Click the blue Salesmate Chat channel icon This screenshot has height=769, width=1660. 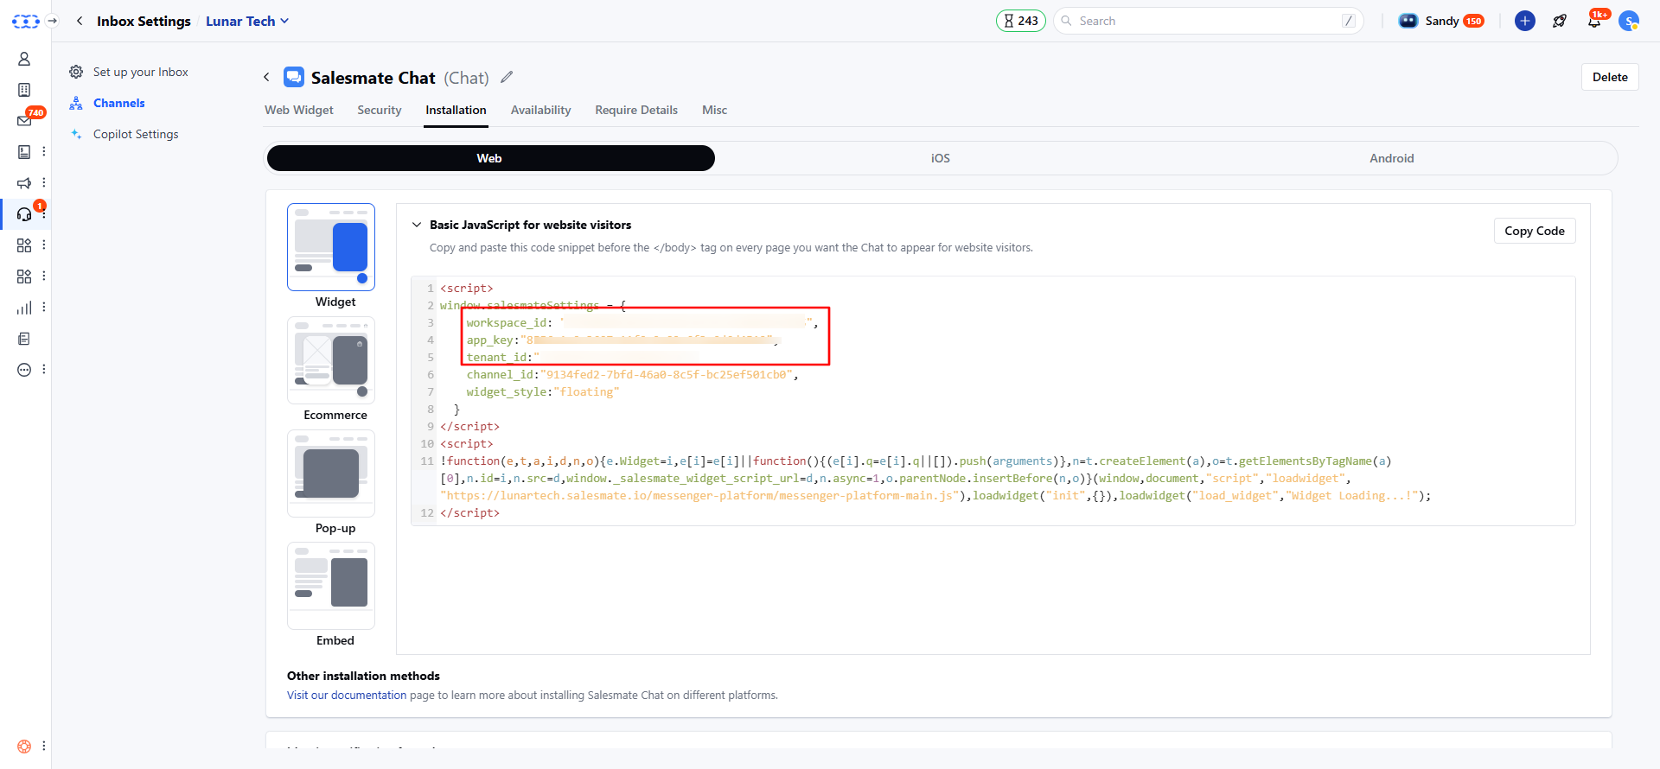(x=294, y=77)
